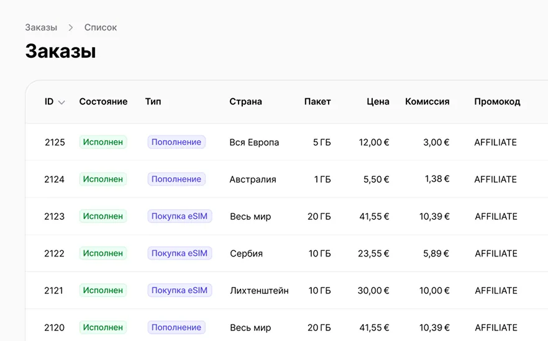Click Лихтенштейн country in order 2121
Screen dimensions: 548x341
click(259, 290)
